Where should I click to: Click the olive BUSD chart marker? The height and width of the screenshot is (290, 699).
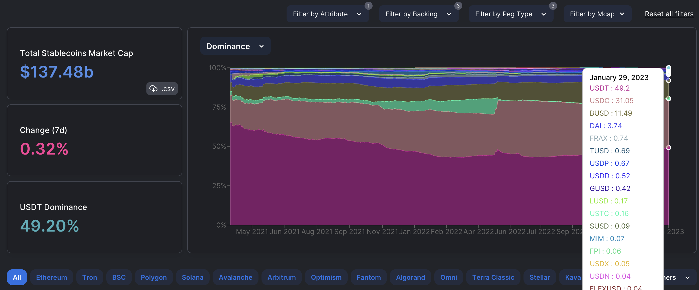(669, 80)
